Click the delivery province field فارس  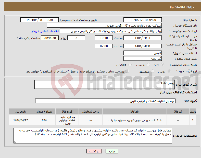[x=142, y=53]
